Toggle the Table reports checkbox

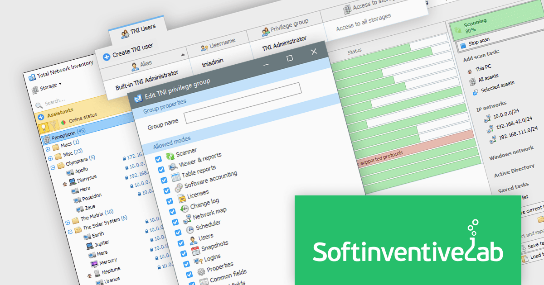point(163,180)
